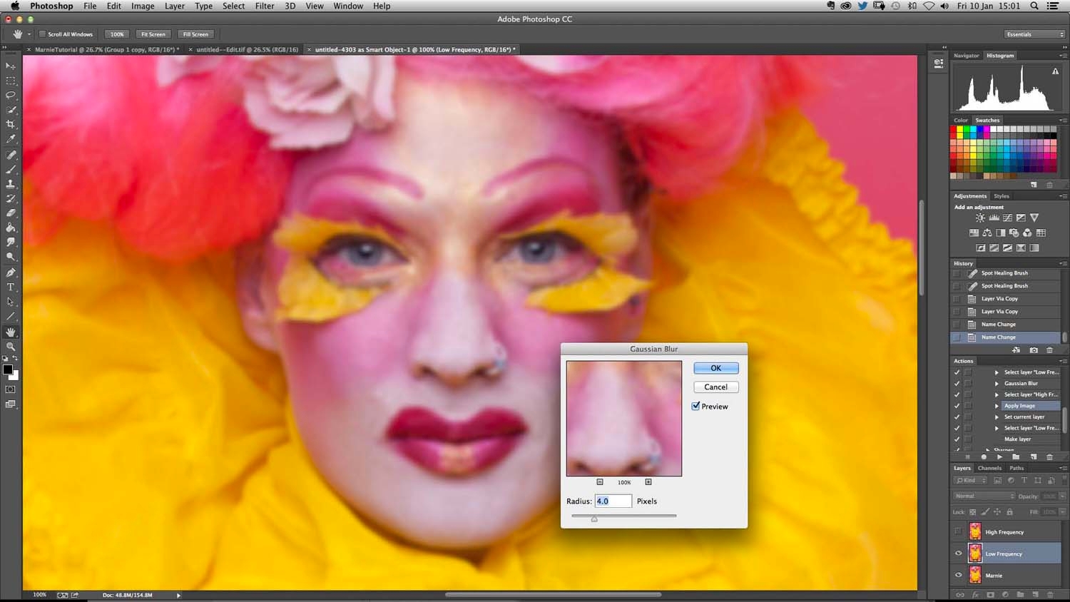Delete layer trash icon in Layers panel
The width and height of the screenshot is (1070, 602).
coord(1049,595)
